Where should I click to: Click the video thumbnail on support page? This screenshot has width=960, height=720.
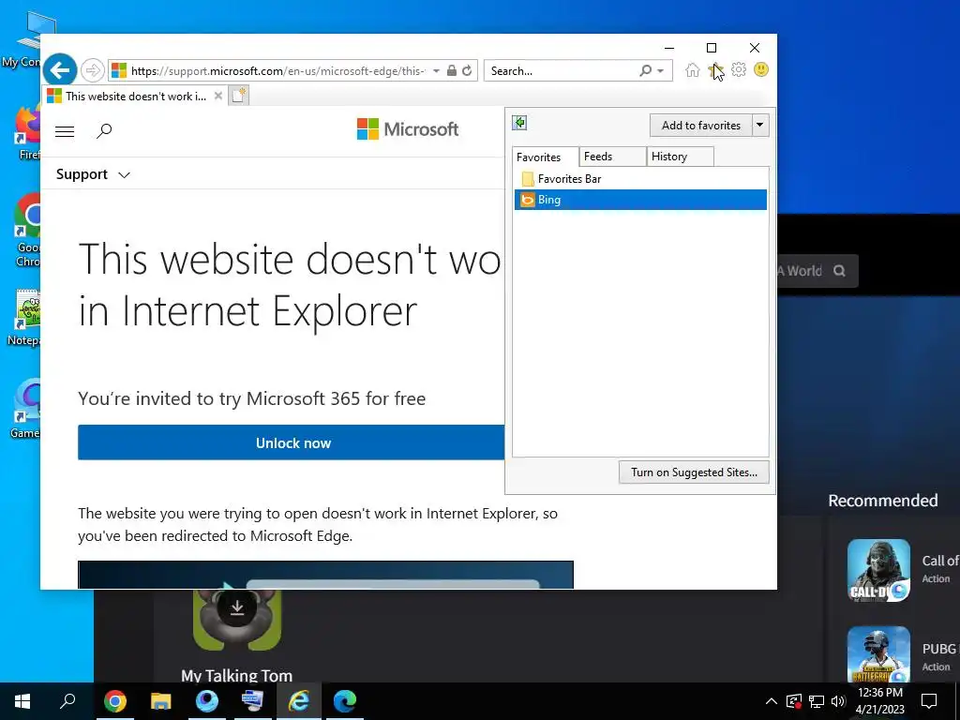click(325, 575)
